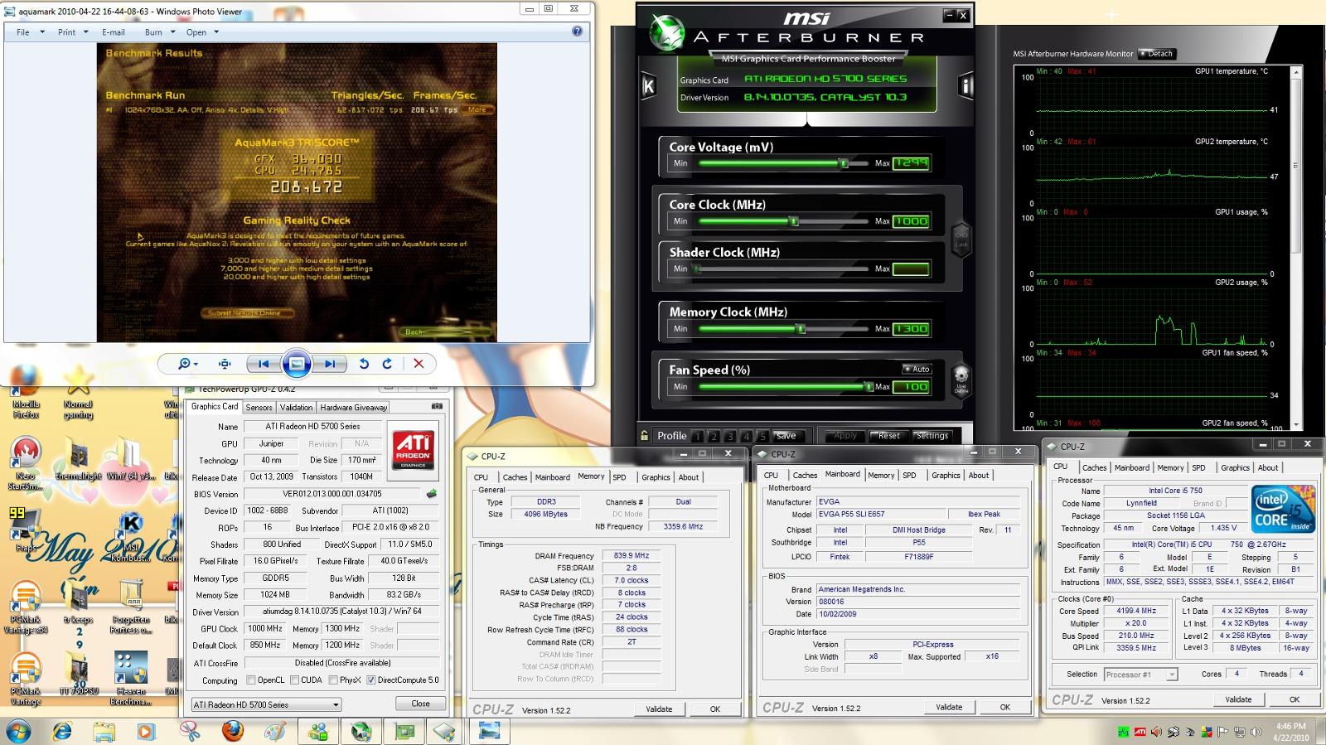Viewport: 1326px width, 745px height.
Task: Open Mozilla Firefox desktop shortcut
Action: click(x=26, y=393)
